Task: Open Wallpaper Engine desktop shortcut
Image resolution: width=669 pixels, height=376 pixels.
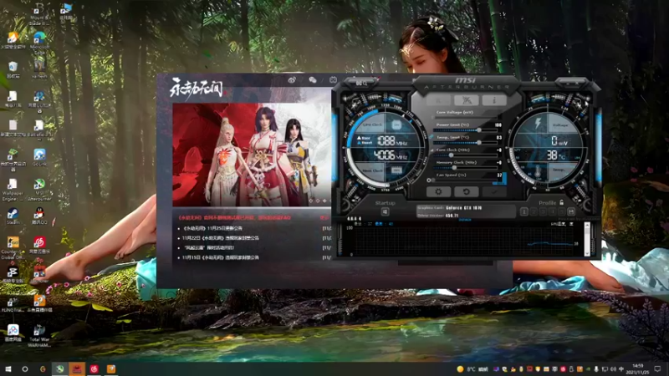Action: pos(13,190)
